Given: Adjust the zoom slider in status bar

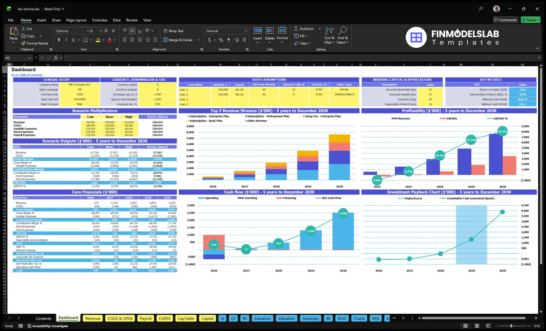Looking at the screenshot, I should 512,326.
